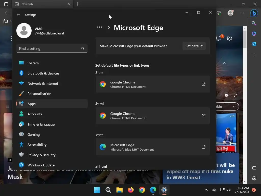Click the volume icon in system tray
Screen dimensions: 261x196
click(228, 190)
